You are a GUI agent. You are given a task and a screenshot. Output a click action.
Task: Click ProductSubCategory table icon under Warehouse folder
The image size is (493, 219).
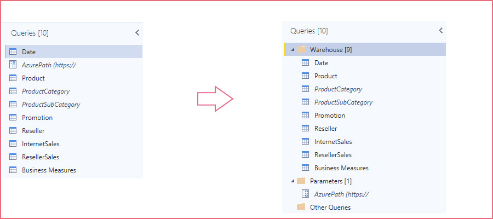tap(305, 102)
